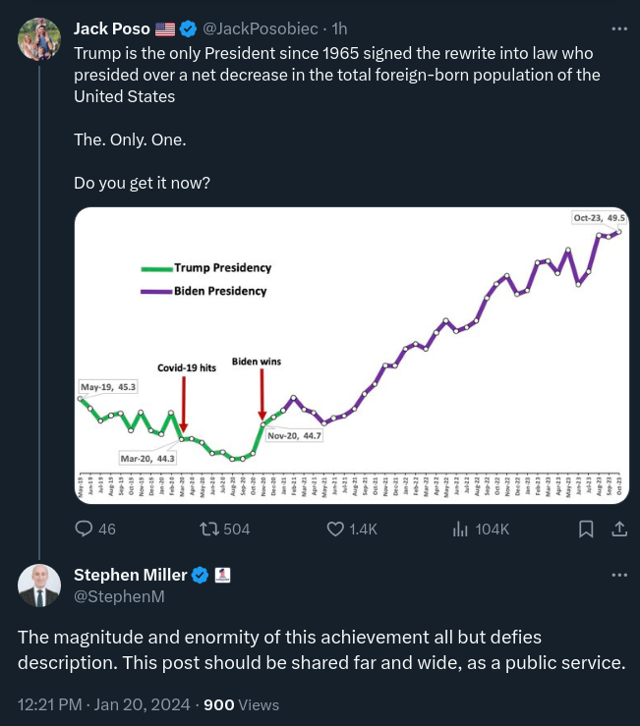640x726 pixels.
Task: Click the 1h timestamp on Jack Poso's post
Action: [x=339, y=28]
